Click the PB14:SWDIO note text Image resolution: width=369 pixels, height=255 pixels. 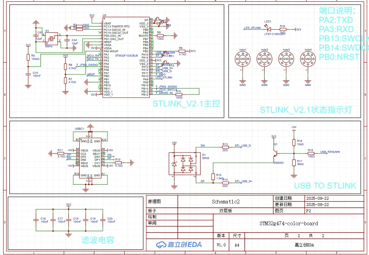click(x=344, y=48)
